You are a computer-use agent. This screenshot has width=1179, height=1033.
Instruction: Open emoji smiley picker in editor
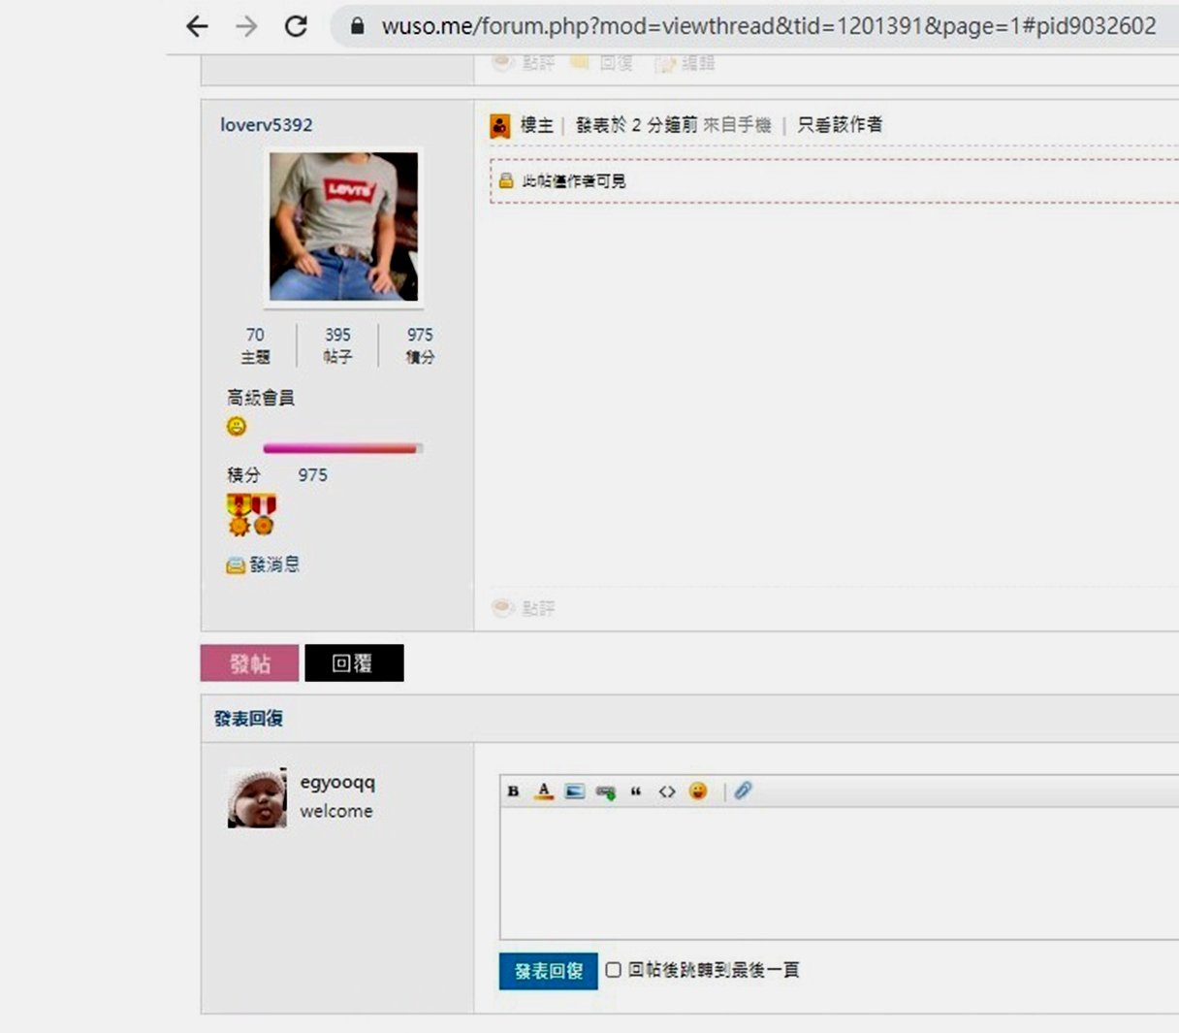698,791
